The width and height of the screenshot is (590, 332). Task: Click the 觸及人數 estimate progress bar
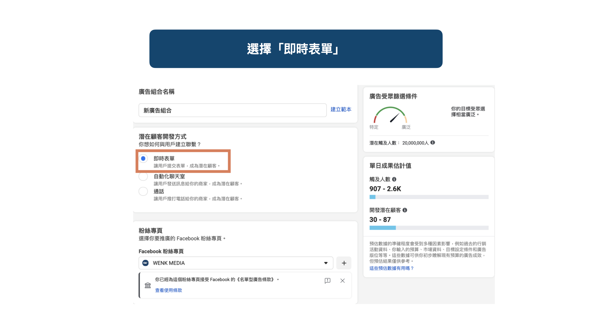point(429,197)
